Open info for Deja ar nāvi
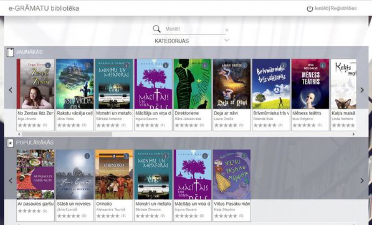This screenshot has height=225, width=372. click(x=244, y=65)
